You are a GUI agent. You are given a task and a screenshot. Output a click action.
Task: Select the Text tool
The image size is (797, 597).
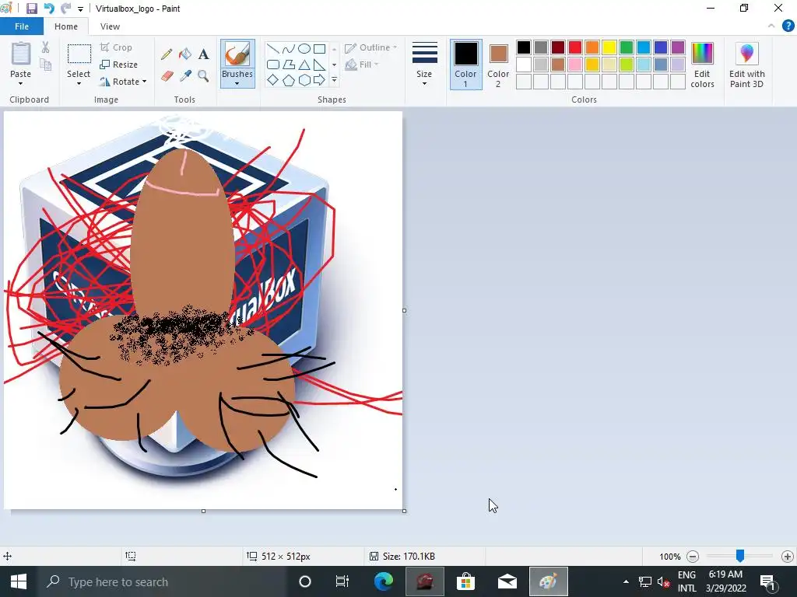pyautogui.click(x=203, y=54)
